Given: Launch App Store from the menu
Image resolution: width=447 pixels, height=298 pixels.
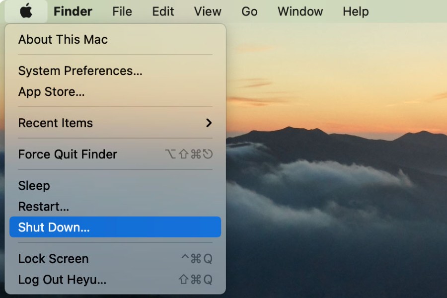Looking at the screenshot, I should pyautogui.click(x=51, y=92).
